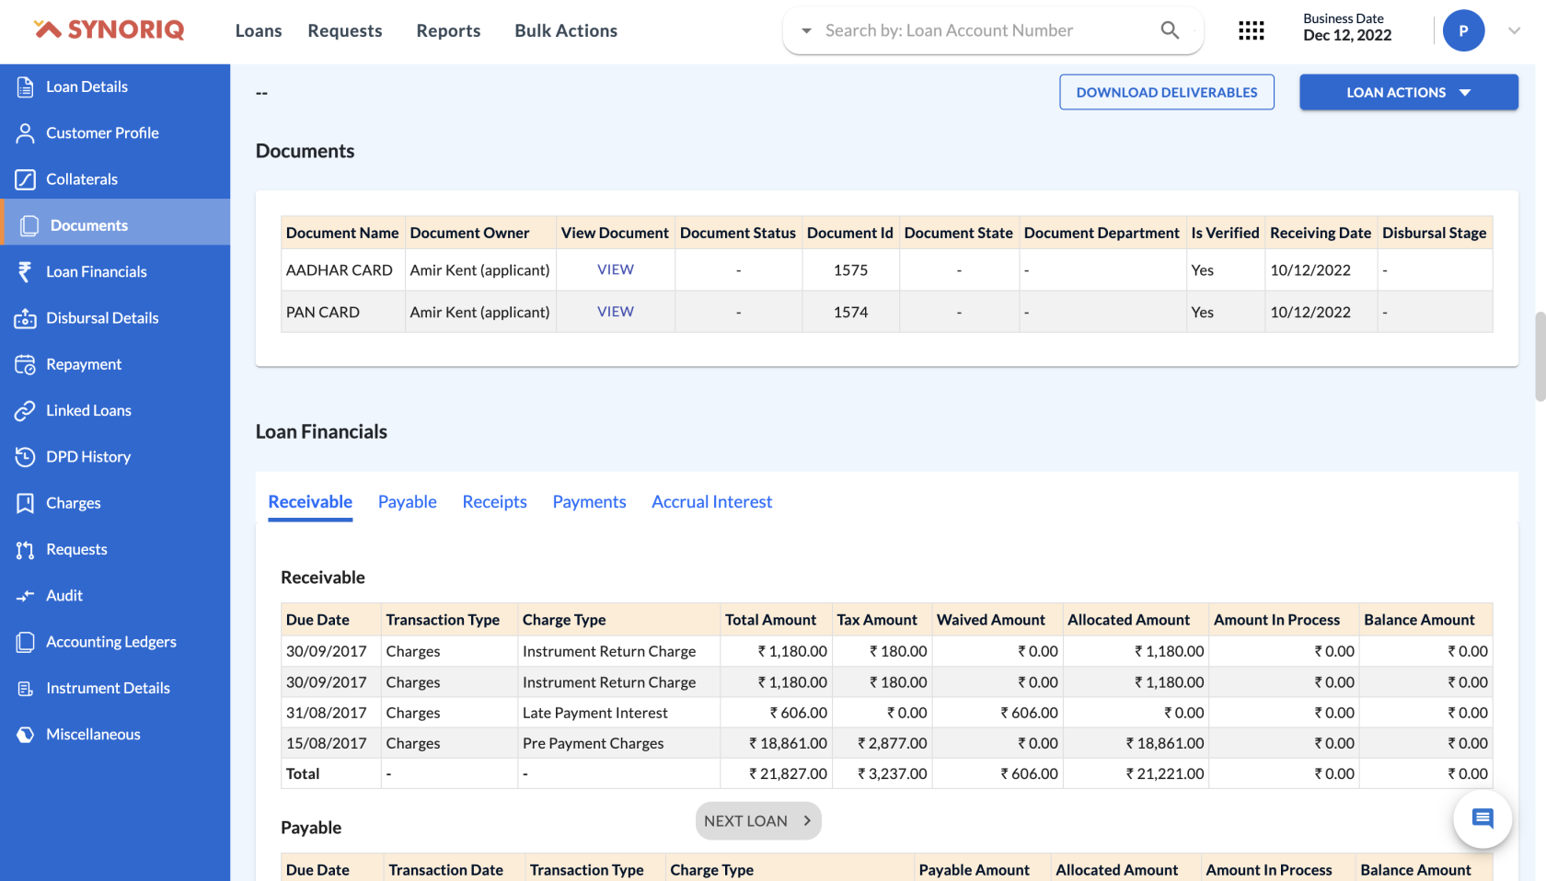Click the Next Loan button
This screenshot has width=1546, height=881.
point(758,821)
